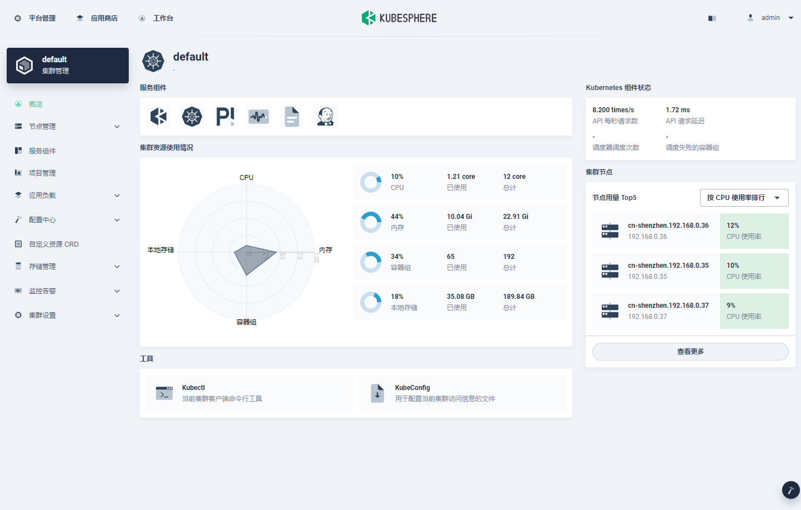Click the '10.04 Gi' used memory value
This screenshot has width=801, height=510.
pyautogui.click(x=460, y=217)
